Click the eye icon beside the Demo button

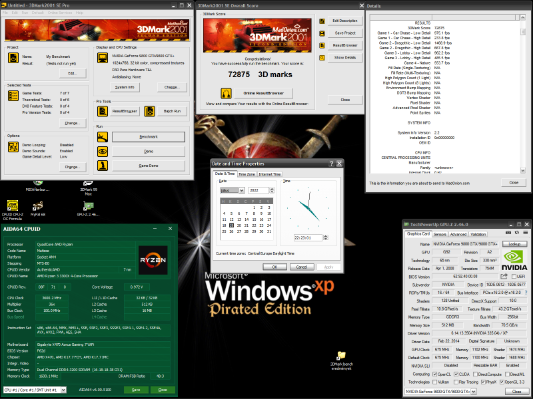pyautogui.click(x=103, y=152)
